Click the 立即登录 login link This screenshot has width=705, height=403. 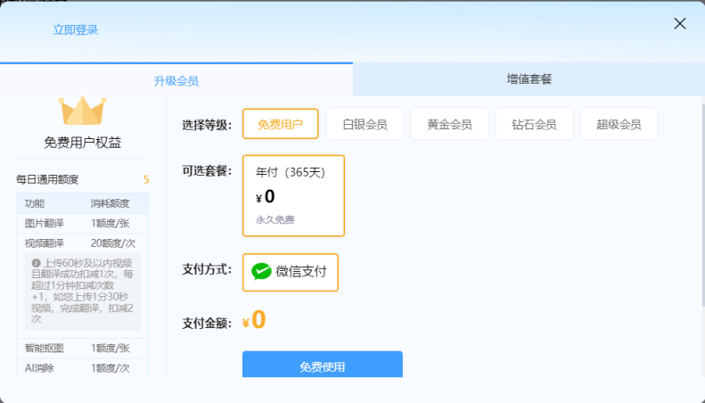pos(76,29)
